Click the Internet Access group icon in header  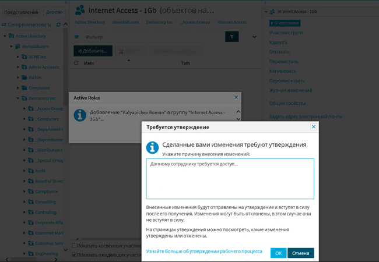(x=80, y=10)
